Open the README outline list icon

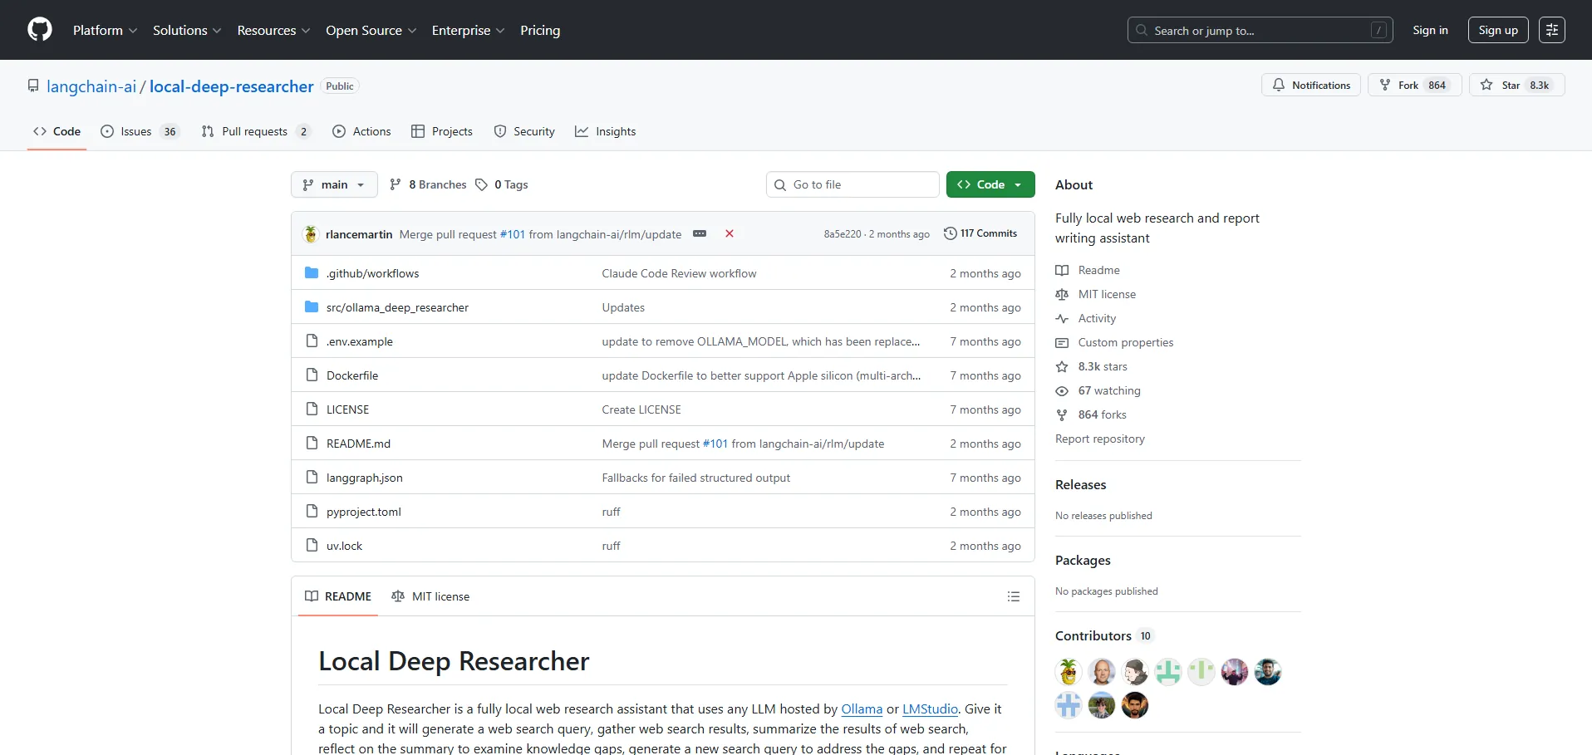[x=1013, y=596]
